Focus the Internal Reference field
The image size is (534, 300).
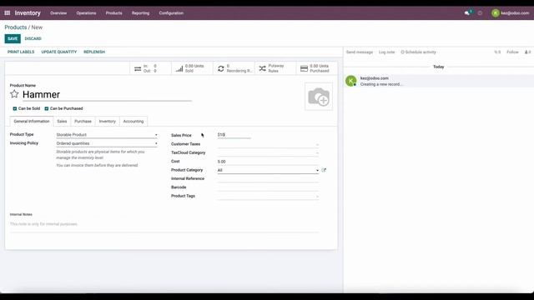(x=268, y=178)
